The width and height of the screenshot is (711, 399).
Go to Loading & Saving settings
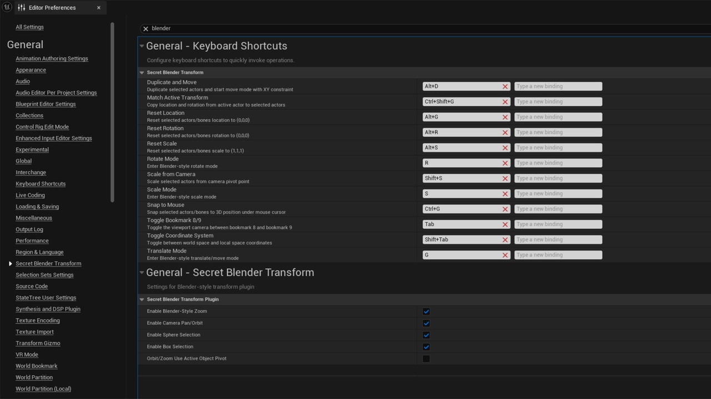pyautogui.click(x=37, y=207)
